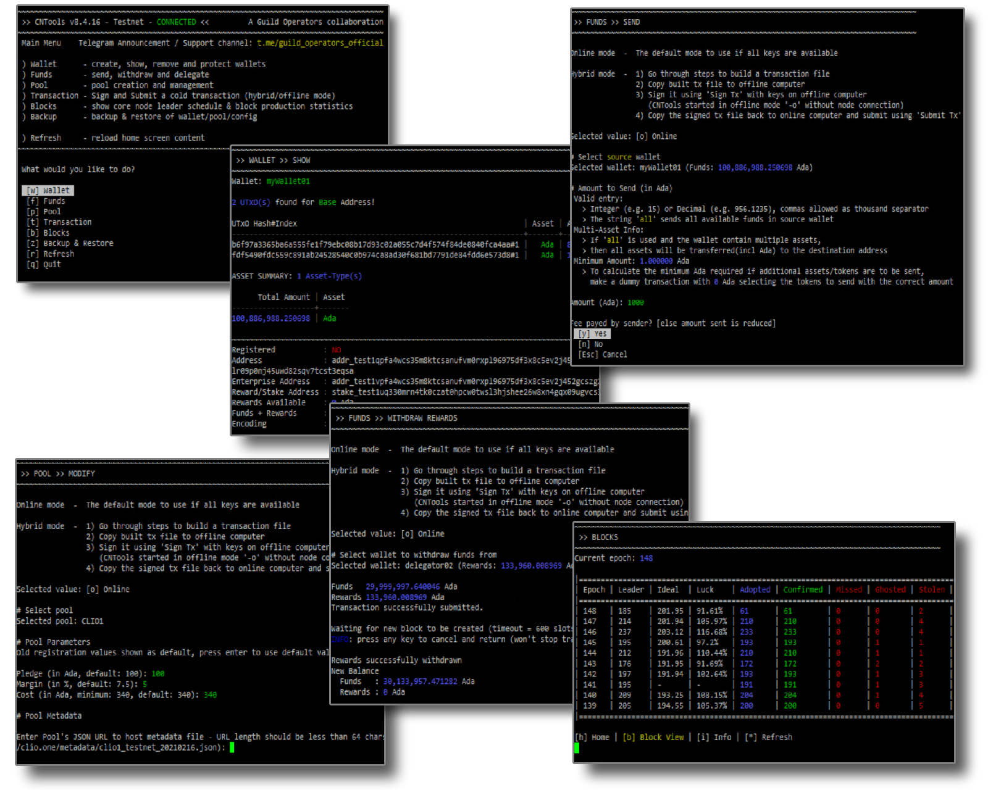
Task: Open the [p] Pool menu option
Action: (x=44, y=212)
